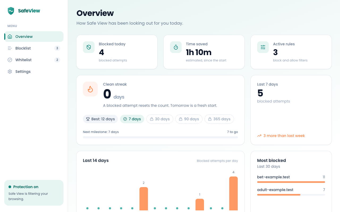Click the Overview page heading
The height and width of the screenshot is (212, 340).
point(95,13)
